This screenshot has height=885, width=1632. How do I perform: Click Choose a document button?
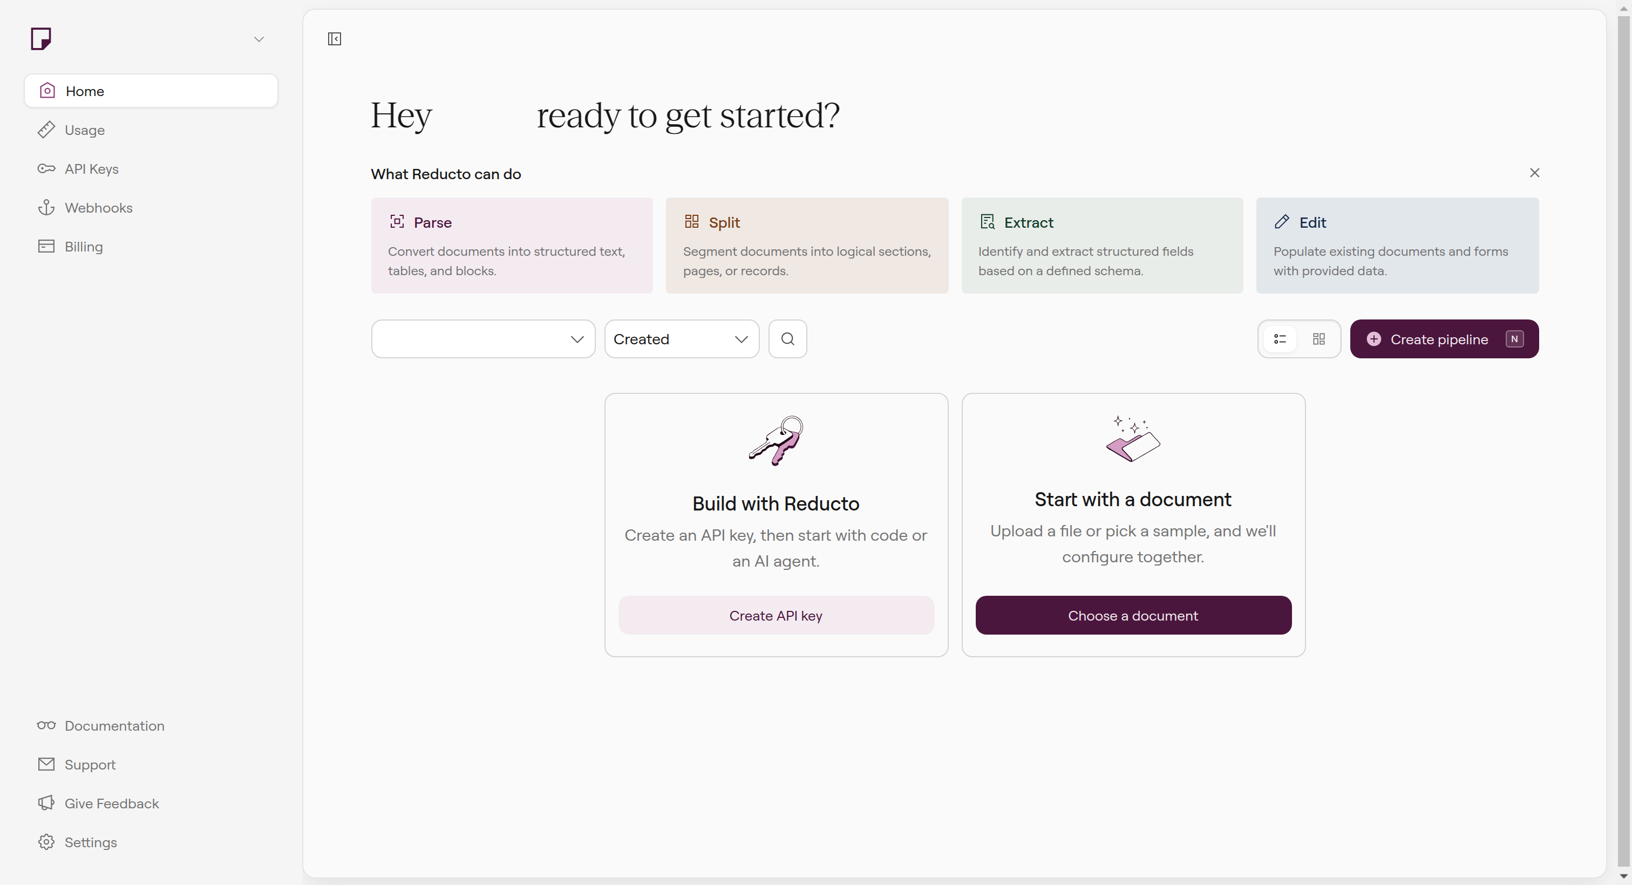point(1133,615)
